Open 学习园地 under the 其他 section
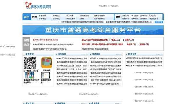The height and width of the screenshot is (104, 186). [x=135, y=16]
